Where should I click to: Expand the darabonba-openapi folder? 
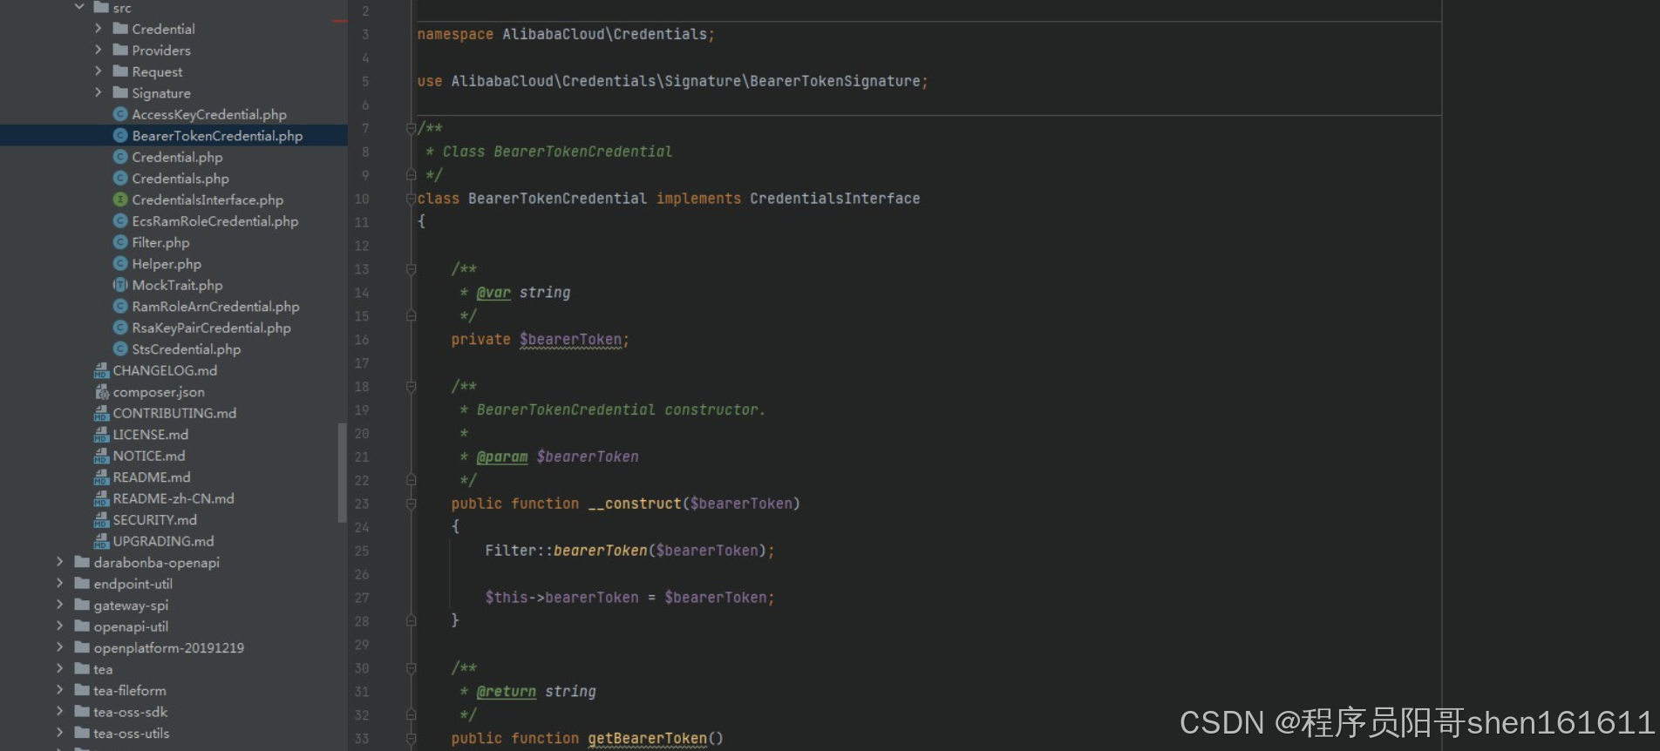click(x=59, y=563)
